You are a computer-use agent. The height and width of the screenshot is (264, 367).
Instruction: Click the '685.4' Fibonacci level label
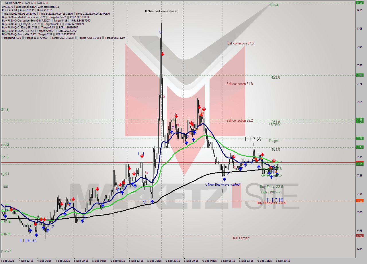point(274,5)
